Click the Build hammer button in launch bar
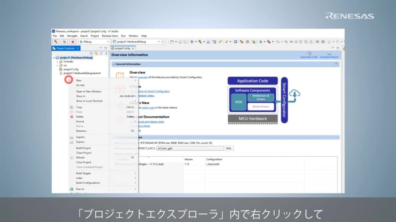Viewport: 396px width, 222px height. click(56, 42)
